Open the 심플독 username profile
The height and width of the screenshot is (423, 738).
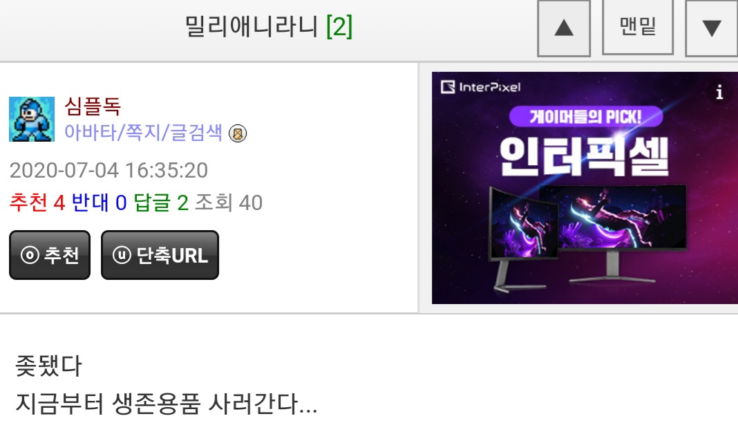[x=93, y=106]
